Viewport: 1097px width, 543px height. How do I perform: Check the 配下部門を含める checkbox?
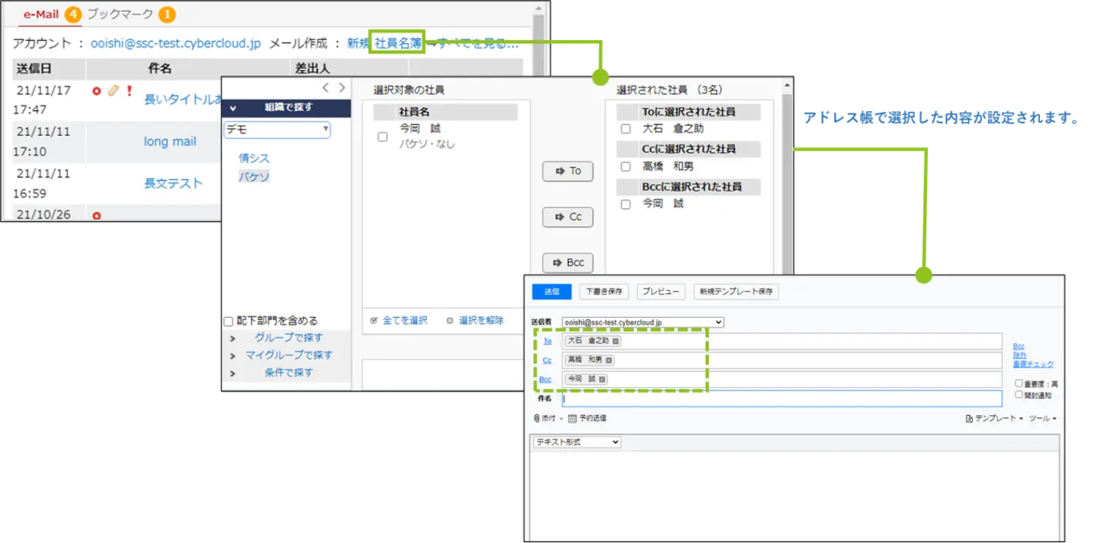[229, 322]
